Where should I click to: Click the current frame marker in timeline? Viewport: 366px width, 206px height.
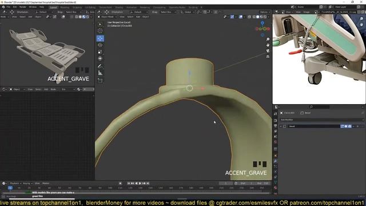10,188
